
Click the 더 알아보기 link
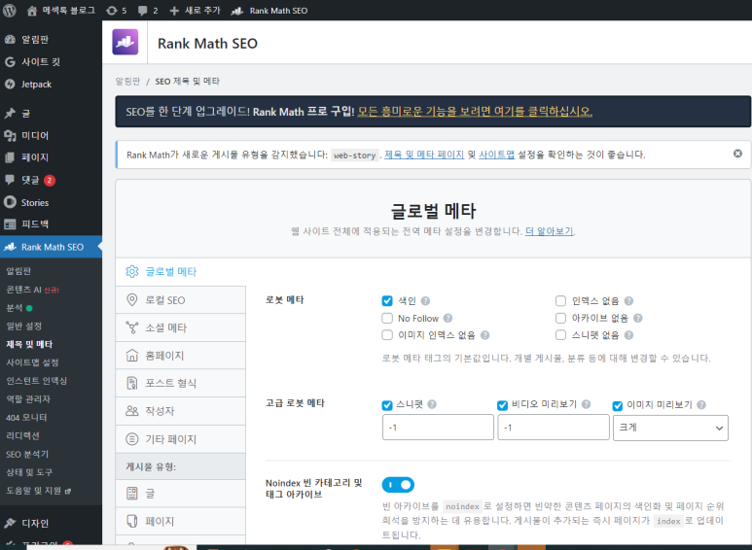pos(550,231)
